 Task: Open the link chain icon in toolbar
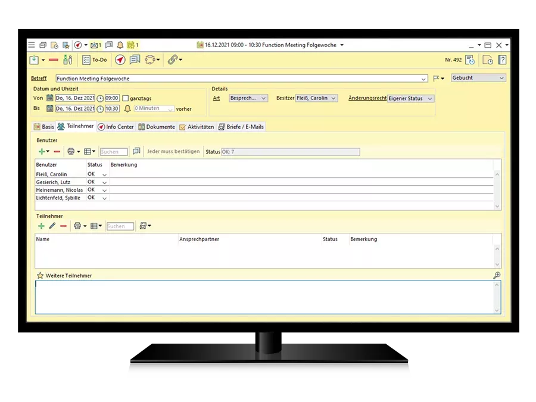172,60
